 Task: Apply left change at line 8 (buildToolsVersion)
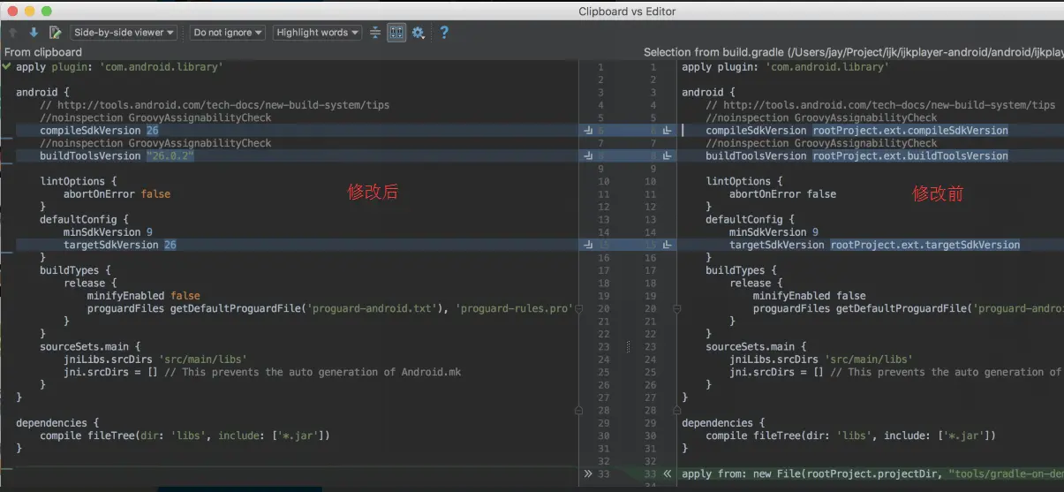pos(590,155)
